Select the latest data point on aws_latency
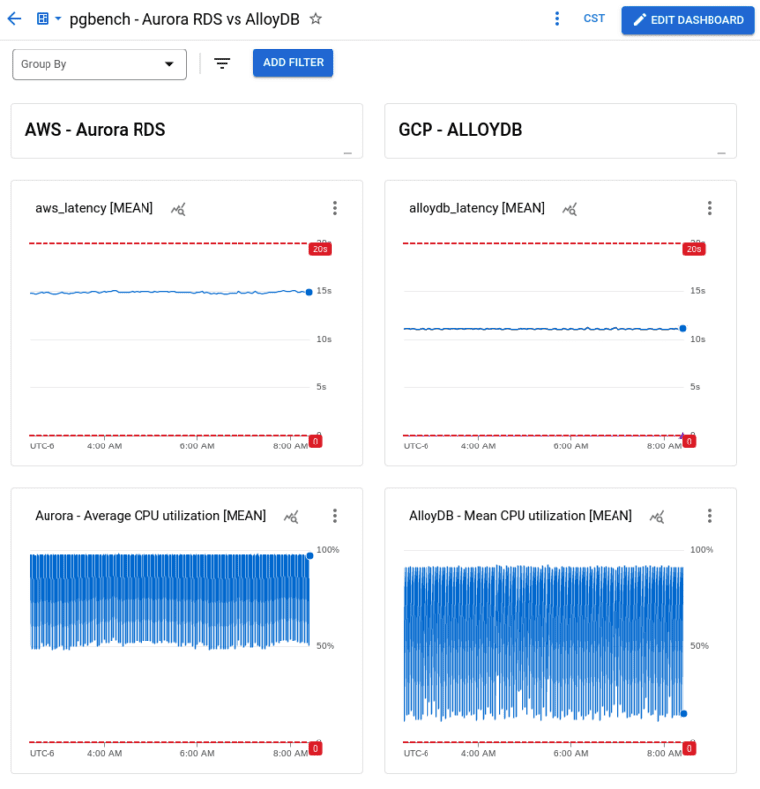 tap(309, 292)
